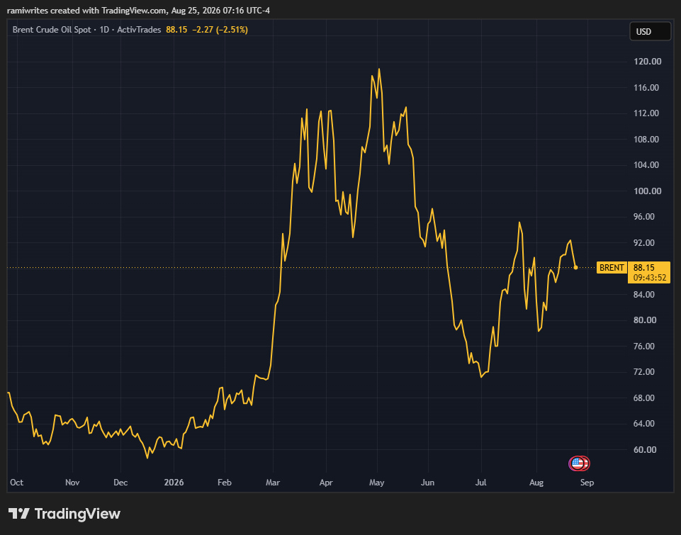Click the last price dot on the line

[575, 268]
